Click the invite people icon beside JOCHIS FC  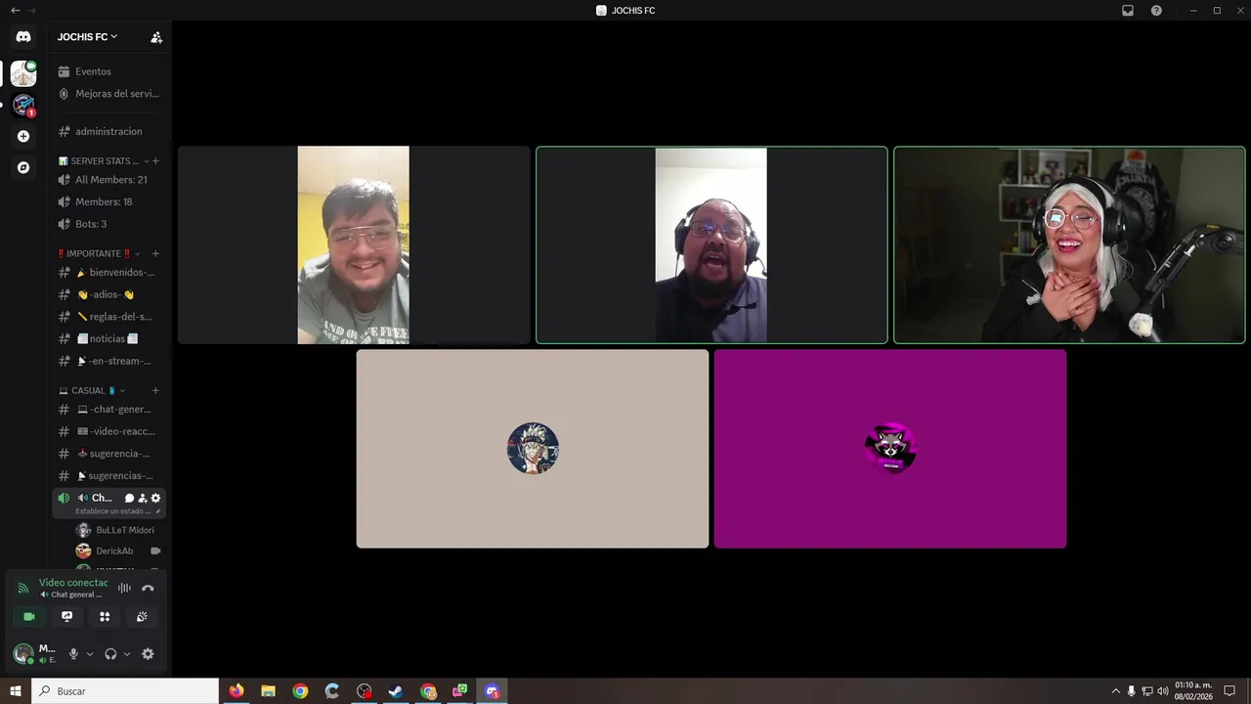(x=156, y=37)
